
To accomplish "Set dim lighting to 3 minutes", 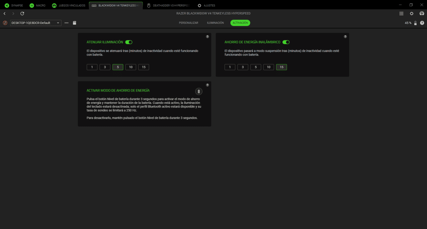I will [105, 67].
